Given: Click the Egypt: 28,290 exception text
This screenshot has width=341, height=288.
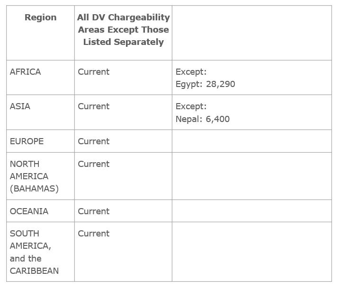Looking at the screenshot, I should point(205,84).
